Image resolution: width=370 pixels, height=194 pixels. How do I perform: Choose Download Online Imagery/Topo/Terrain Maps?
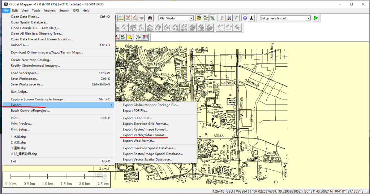(47, 52)
